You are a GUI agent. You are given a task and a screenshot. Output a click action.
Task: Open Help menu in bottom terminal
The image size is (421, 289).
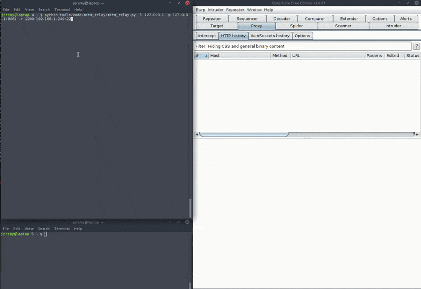point(78,229)
